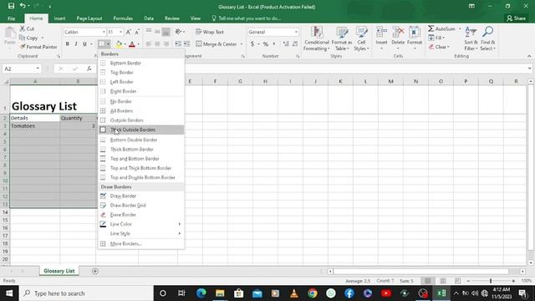
Task: Toggle Merge & Center
Action: point(217,43)
